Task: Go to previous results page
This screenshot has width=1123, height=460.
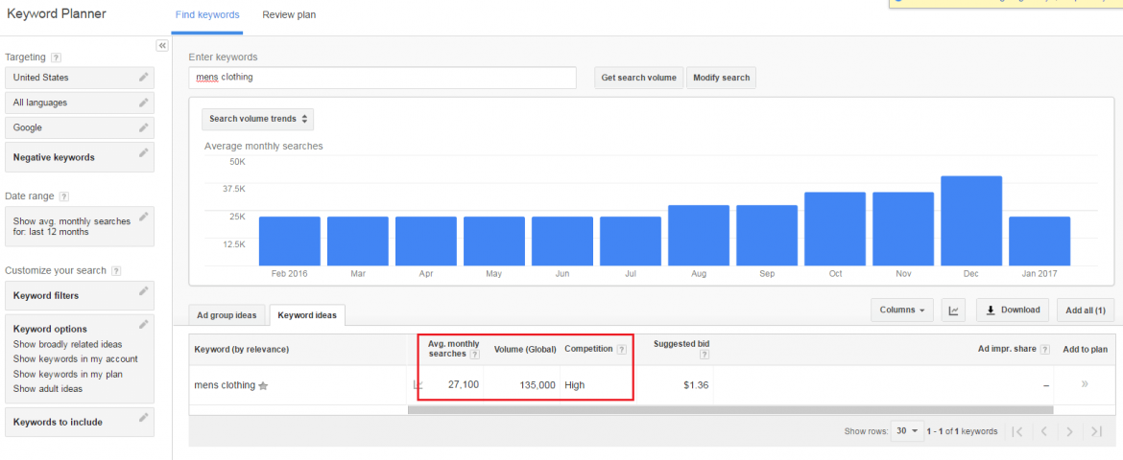Action: (1043, 431)
